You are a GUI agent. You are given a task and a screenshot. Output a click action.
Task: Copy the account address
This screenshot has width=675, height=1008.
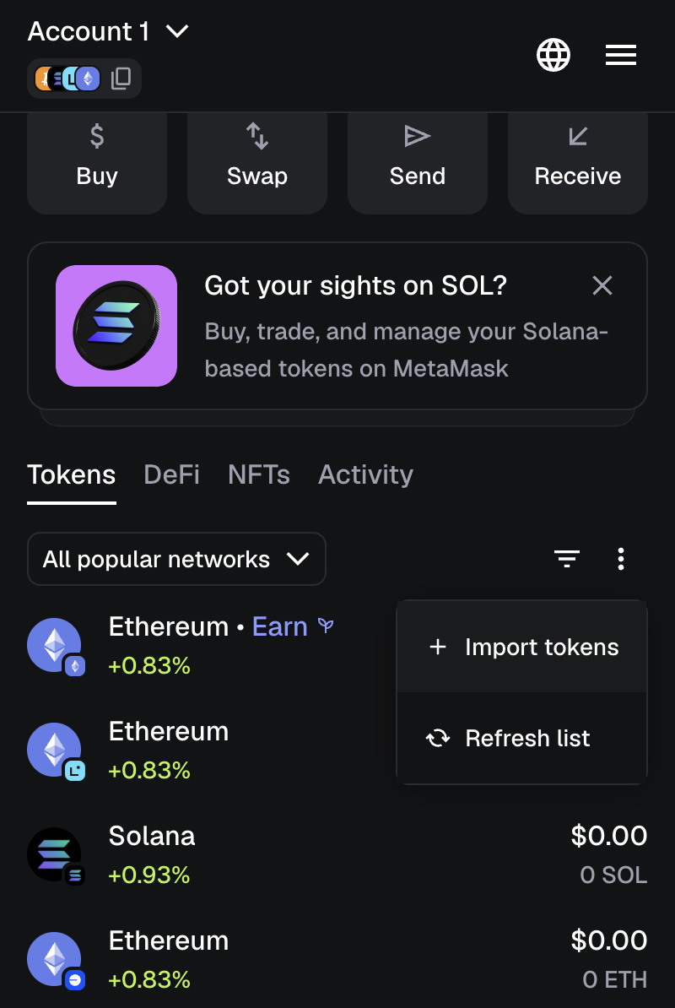coord(121,79)
